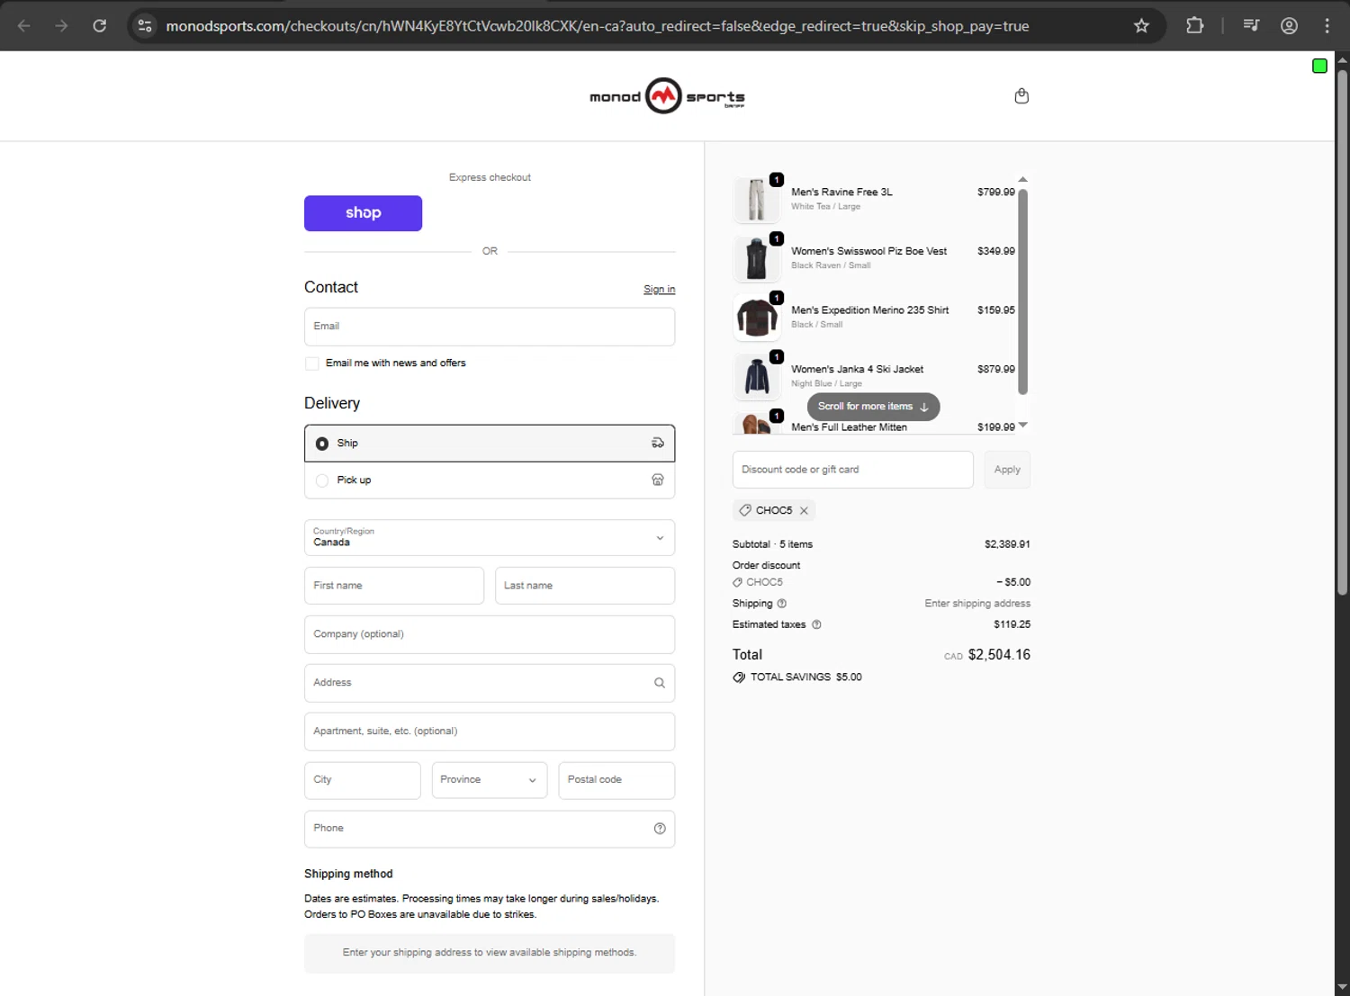The image size is (1350, 996).
Task: Click the Enter shipping address text
Action: (977, 604)
